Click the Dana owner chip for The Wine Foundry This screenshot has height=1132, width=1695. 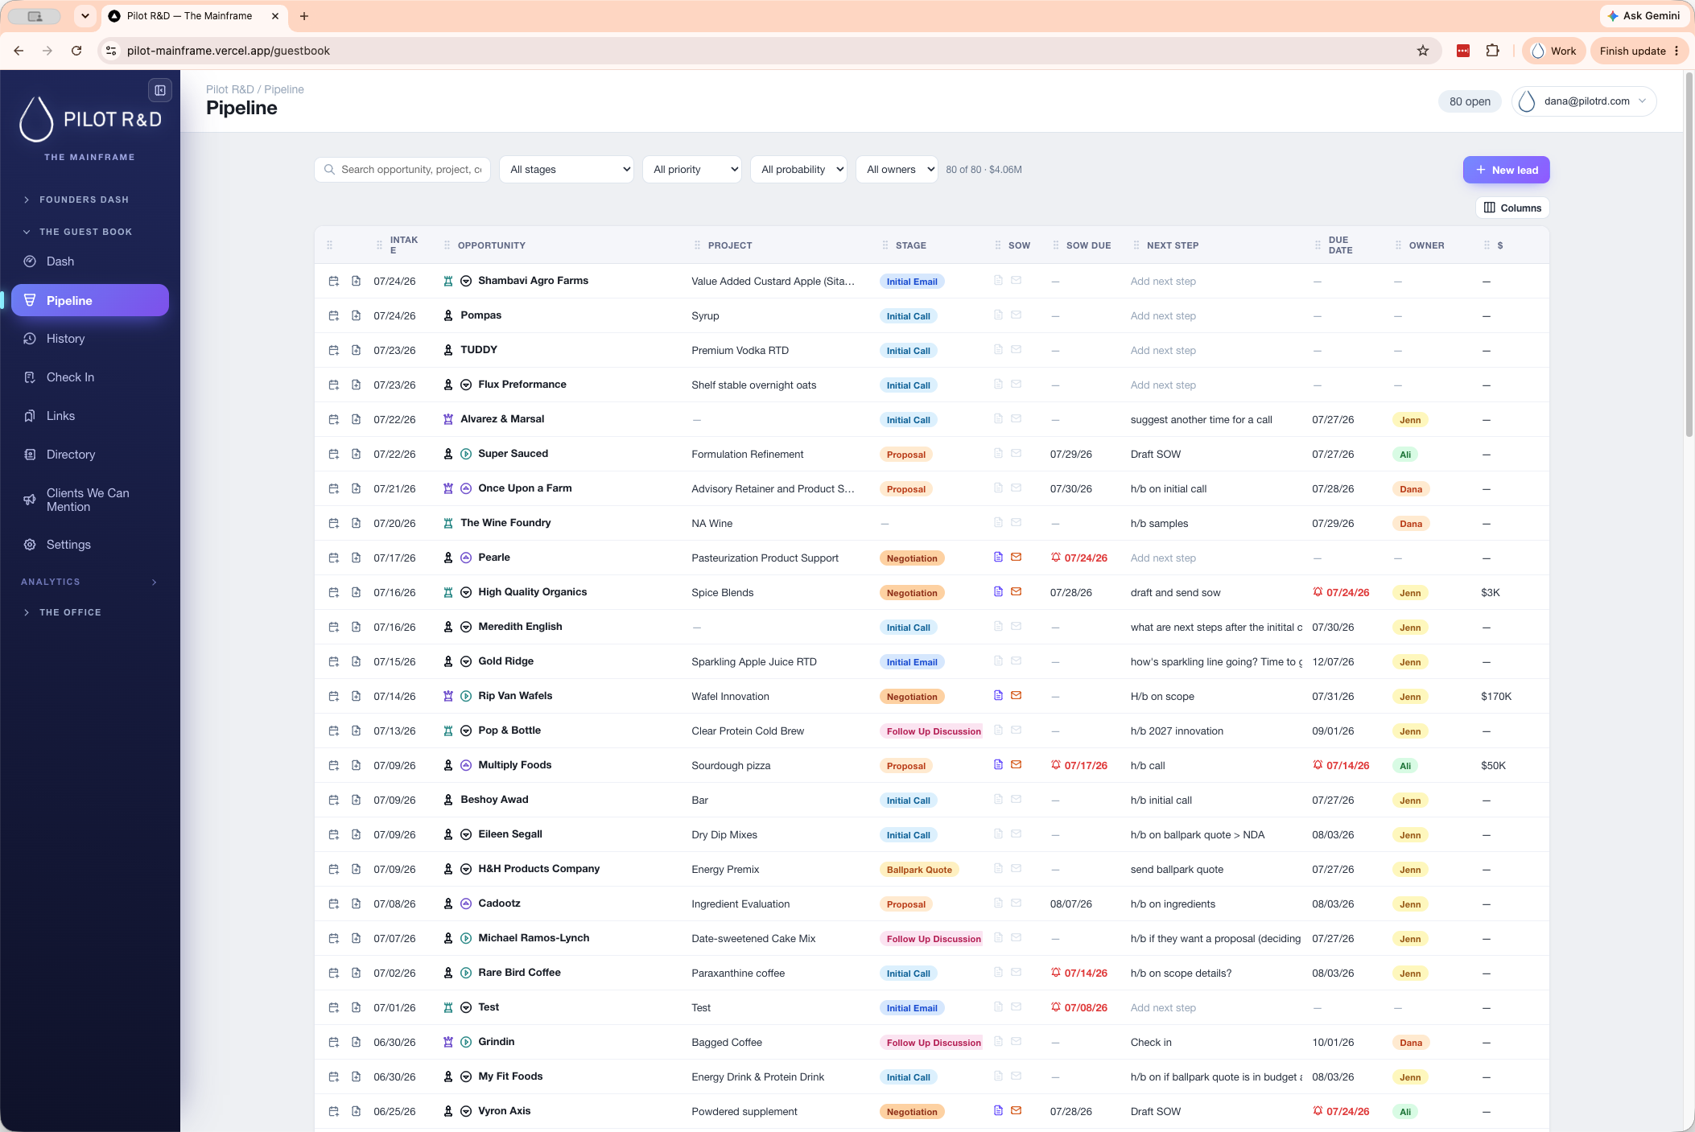[1411, 524]
